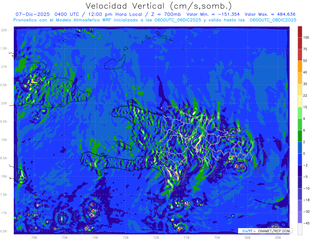Click the '75W' longitude label

pos(65,237)
